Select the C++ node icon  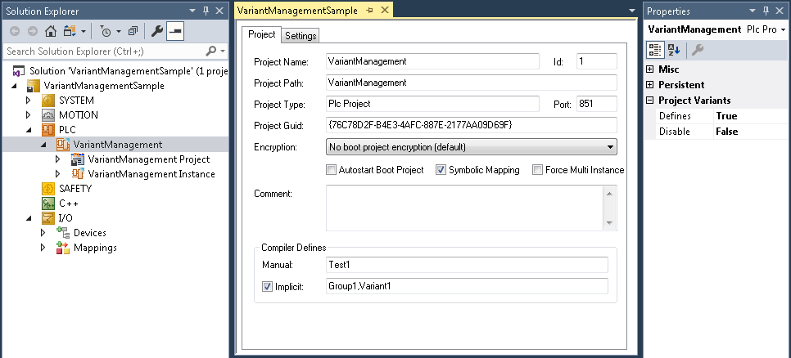pos(48,204)
